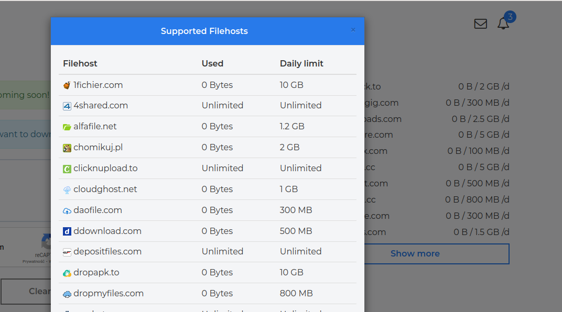Select the dropapk.to filehost name
Screen dimensions: 562x312
tap(96, 272)
